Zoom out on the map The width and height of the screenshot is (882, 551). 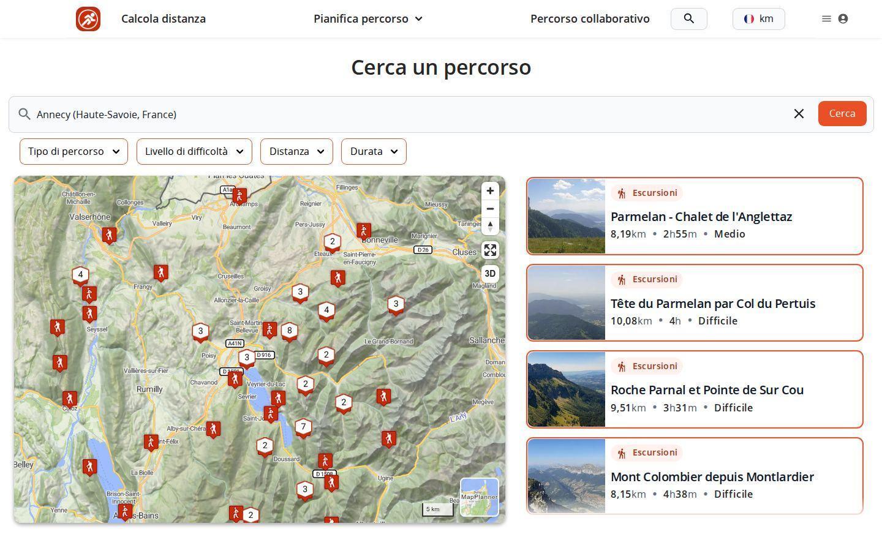click(x=490, y=209)
